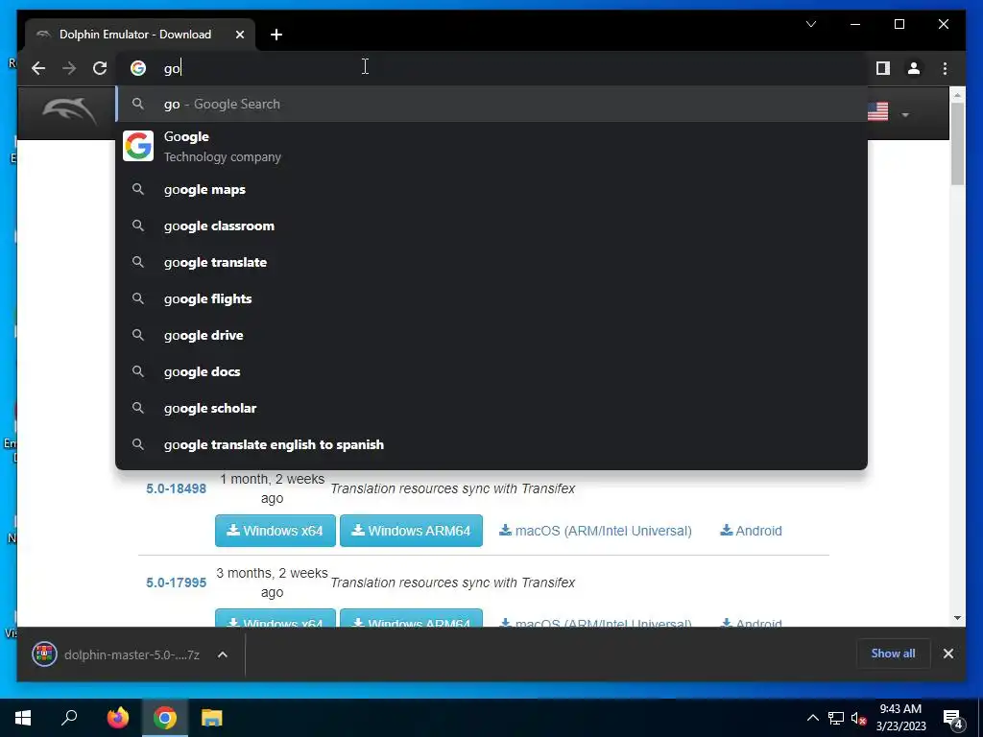Download Windows x64 build for 5.0-18498
This screenshot has height=737, width=983.
pyautogui.click(x=276, y=531)
